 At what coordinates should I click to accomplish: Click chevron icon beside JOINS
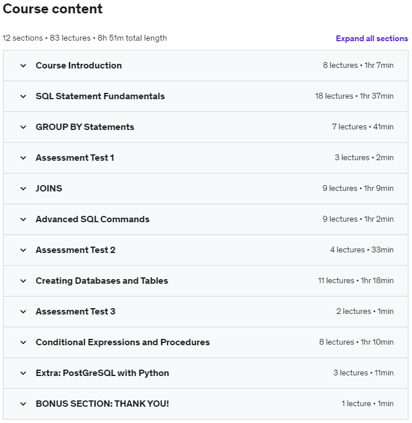(x=23, y=189)
